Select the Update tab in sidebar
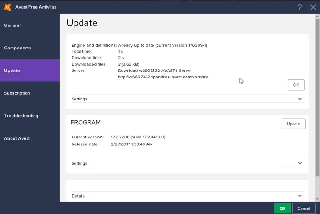Viewport: 320px width, 214px height. pos(30,70)
